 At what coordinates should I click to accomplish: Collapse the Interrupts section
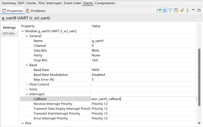pyautogui.click(x=27, y=94)
